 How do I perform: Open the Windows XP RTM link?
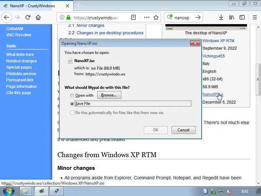click(218, 41)
